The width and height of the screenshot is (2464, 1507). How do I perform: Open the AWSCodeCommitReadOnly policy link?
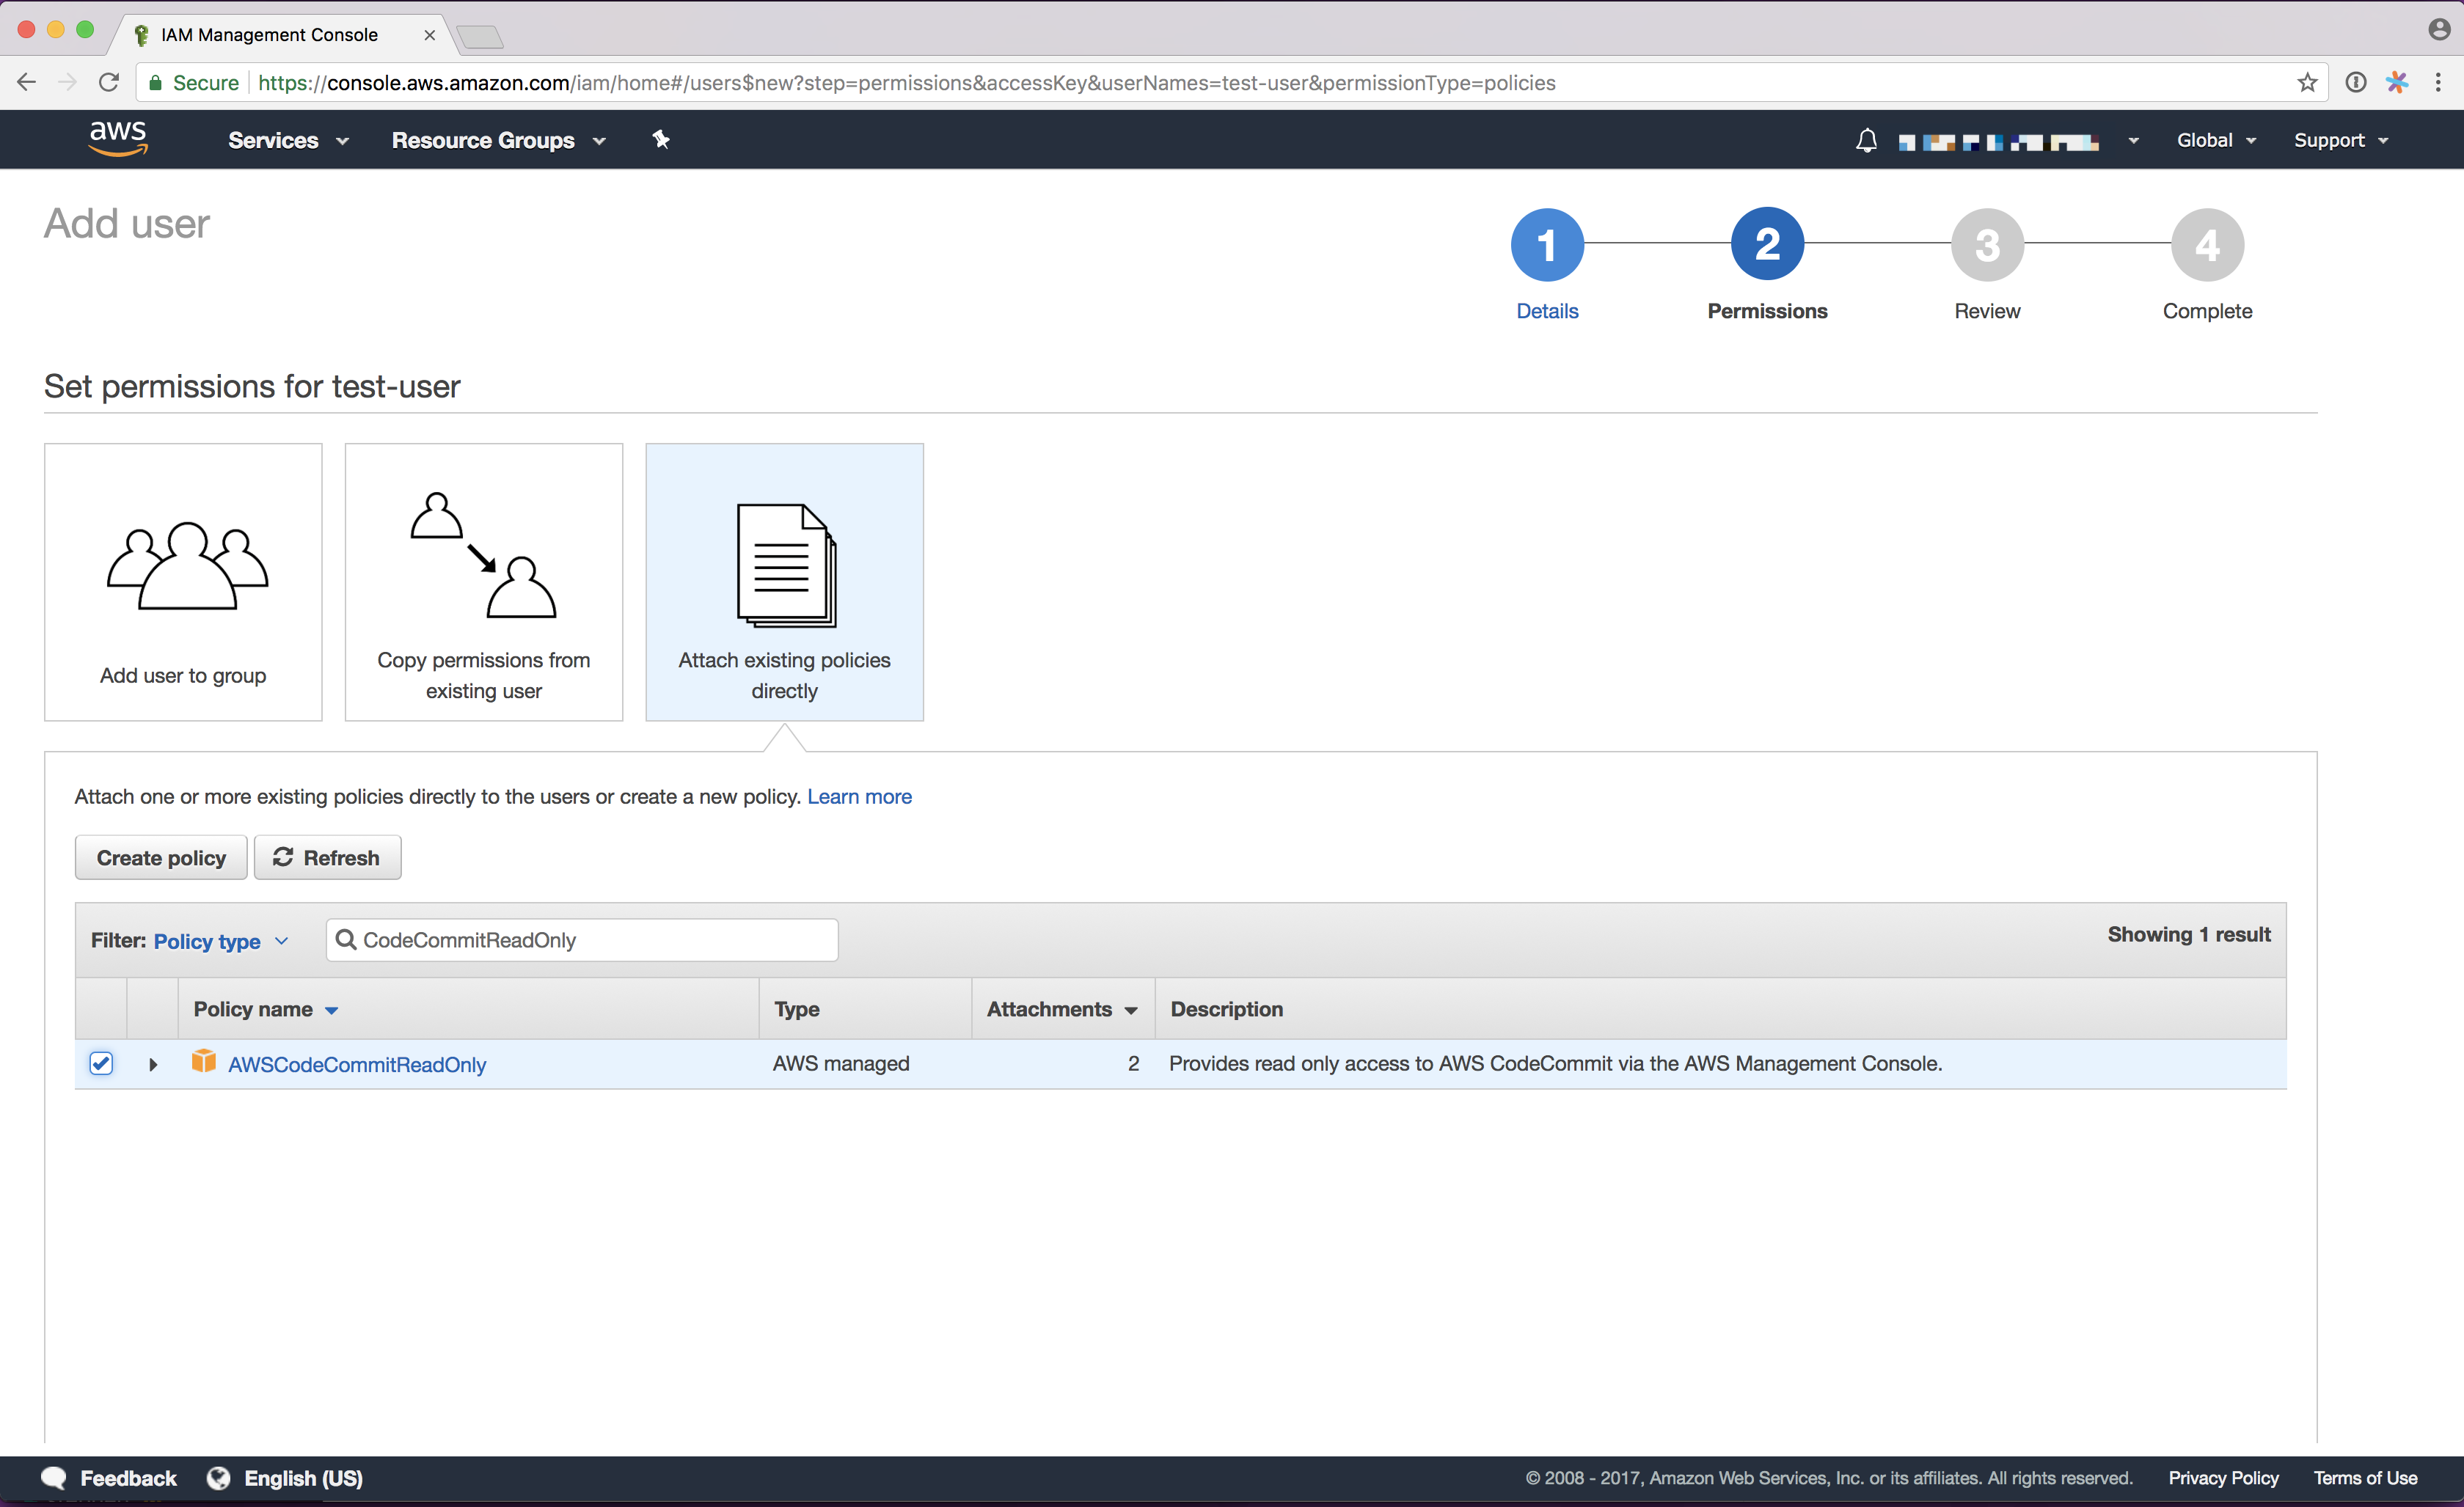click(x=357, y=1064)
